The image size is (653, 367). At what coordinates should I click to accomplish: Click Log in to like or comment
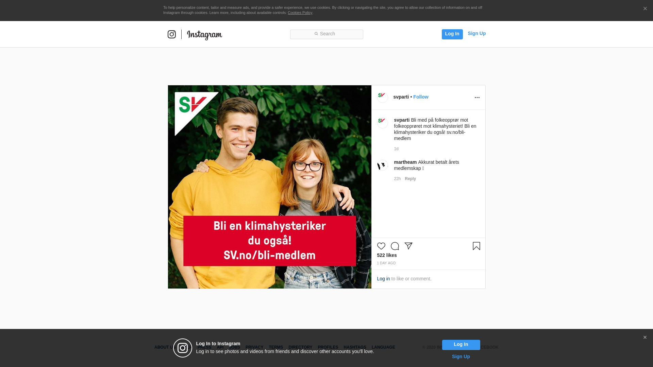(x=383, y=279)
